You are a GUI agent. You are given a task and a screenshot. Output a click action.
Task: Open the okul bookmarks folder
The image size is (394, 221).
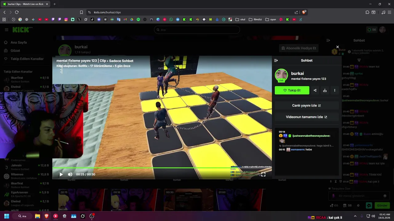(240, 19)
